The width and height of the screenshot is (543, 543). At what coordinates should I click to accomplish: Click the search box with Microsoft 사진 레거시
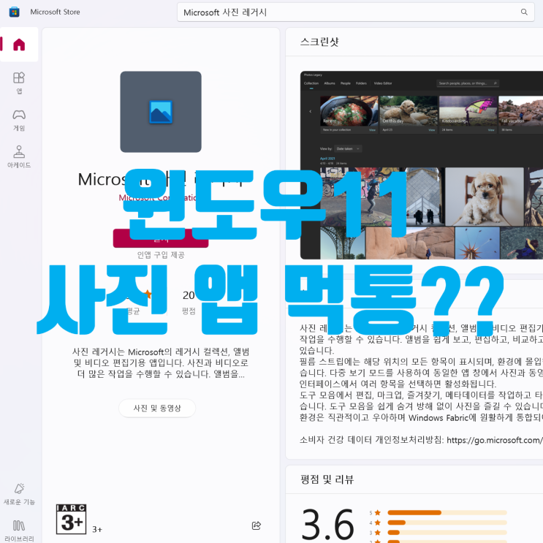tap(356, 12)
